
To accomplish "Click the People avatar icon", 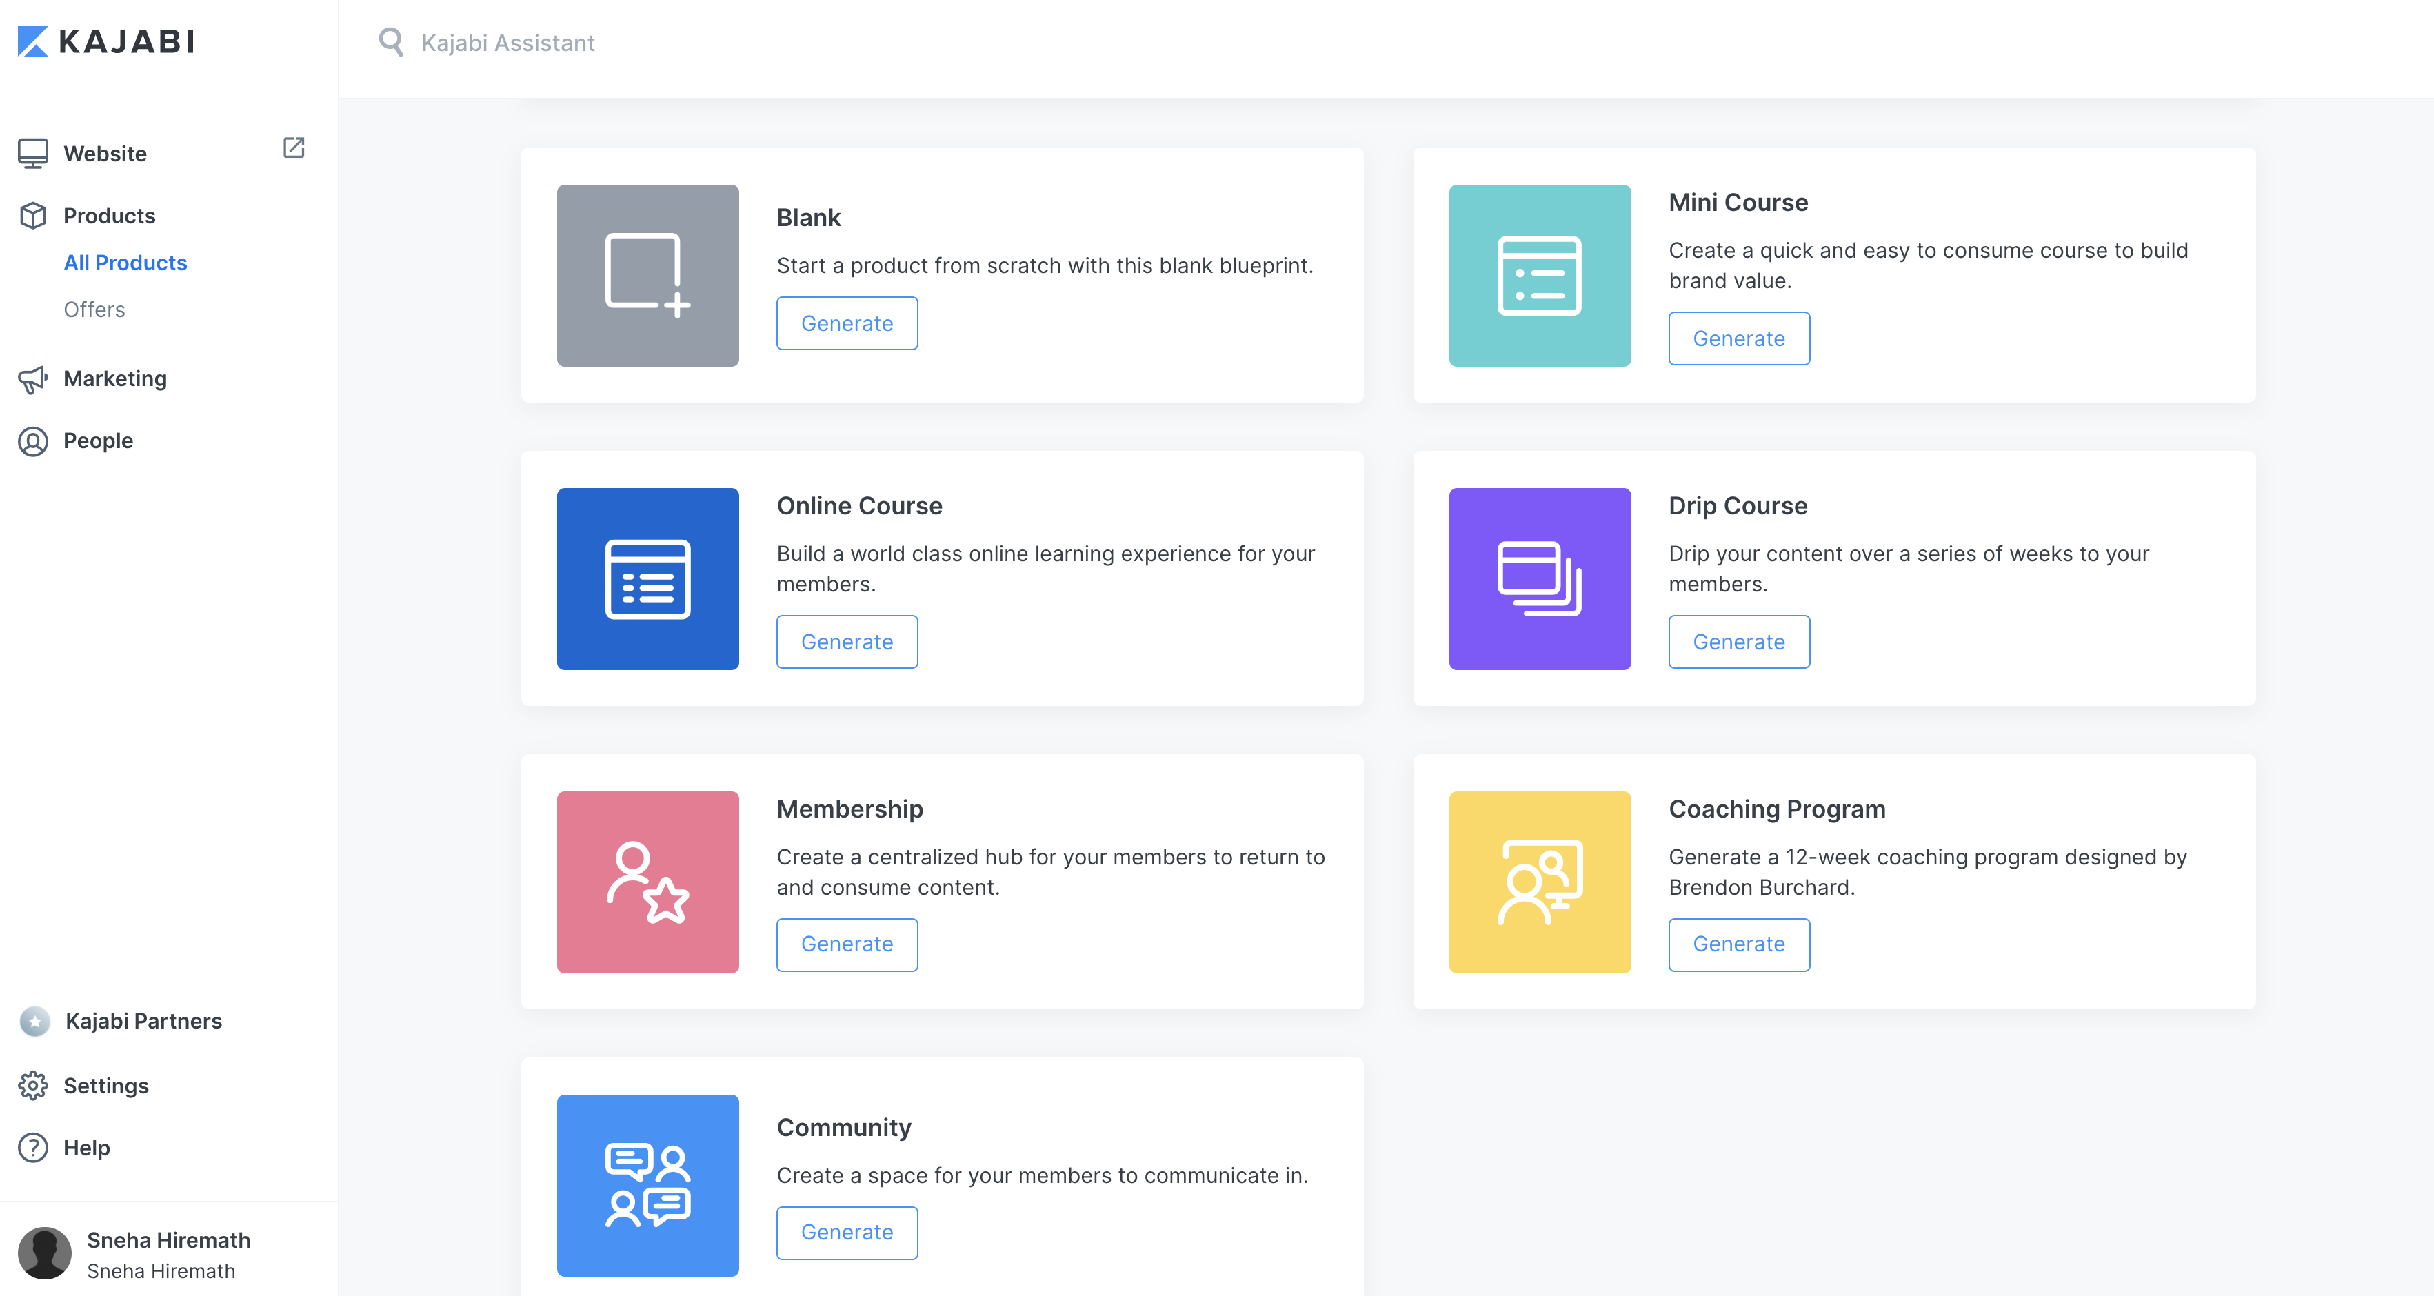I will (33, 441).
